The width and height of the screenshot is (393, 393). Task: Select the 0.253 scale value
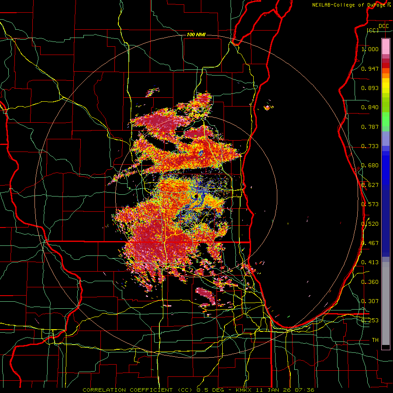pyautogui.click(x=370, y=321)
